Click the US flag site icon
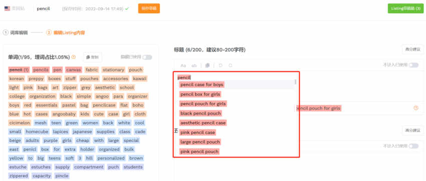This screenshot has height=181, width=426. (x=7, y=8)
